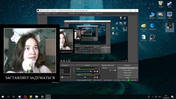
Task: Select the GAMES desktop icon
Action: click(x=170, y=15)
